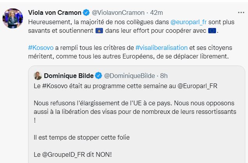Click the European Union flag emoji
248x163 pixels.
click(x=212, y=30)
